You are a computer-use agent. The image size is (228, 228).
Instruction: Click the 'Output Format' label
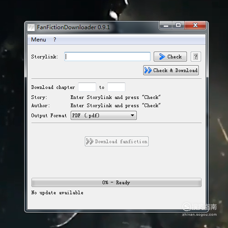tap(49, 115)
